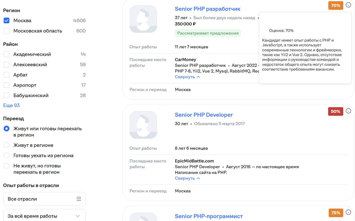Click the red 50% match badge
355x221 pixels.
336,111
